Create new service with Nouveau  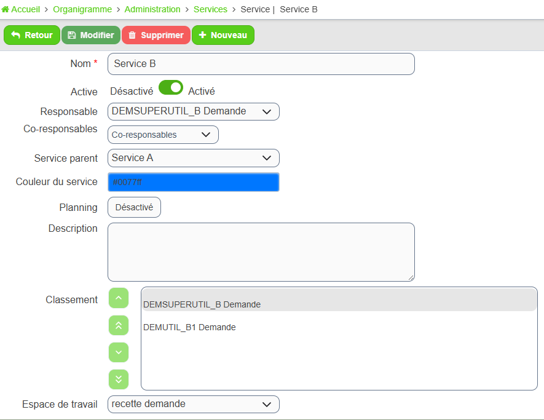click(x=223, y=35)
